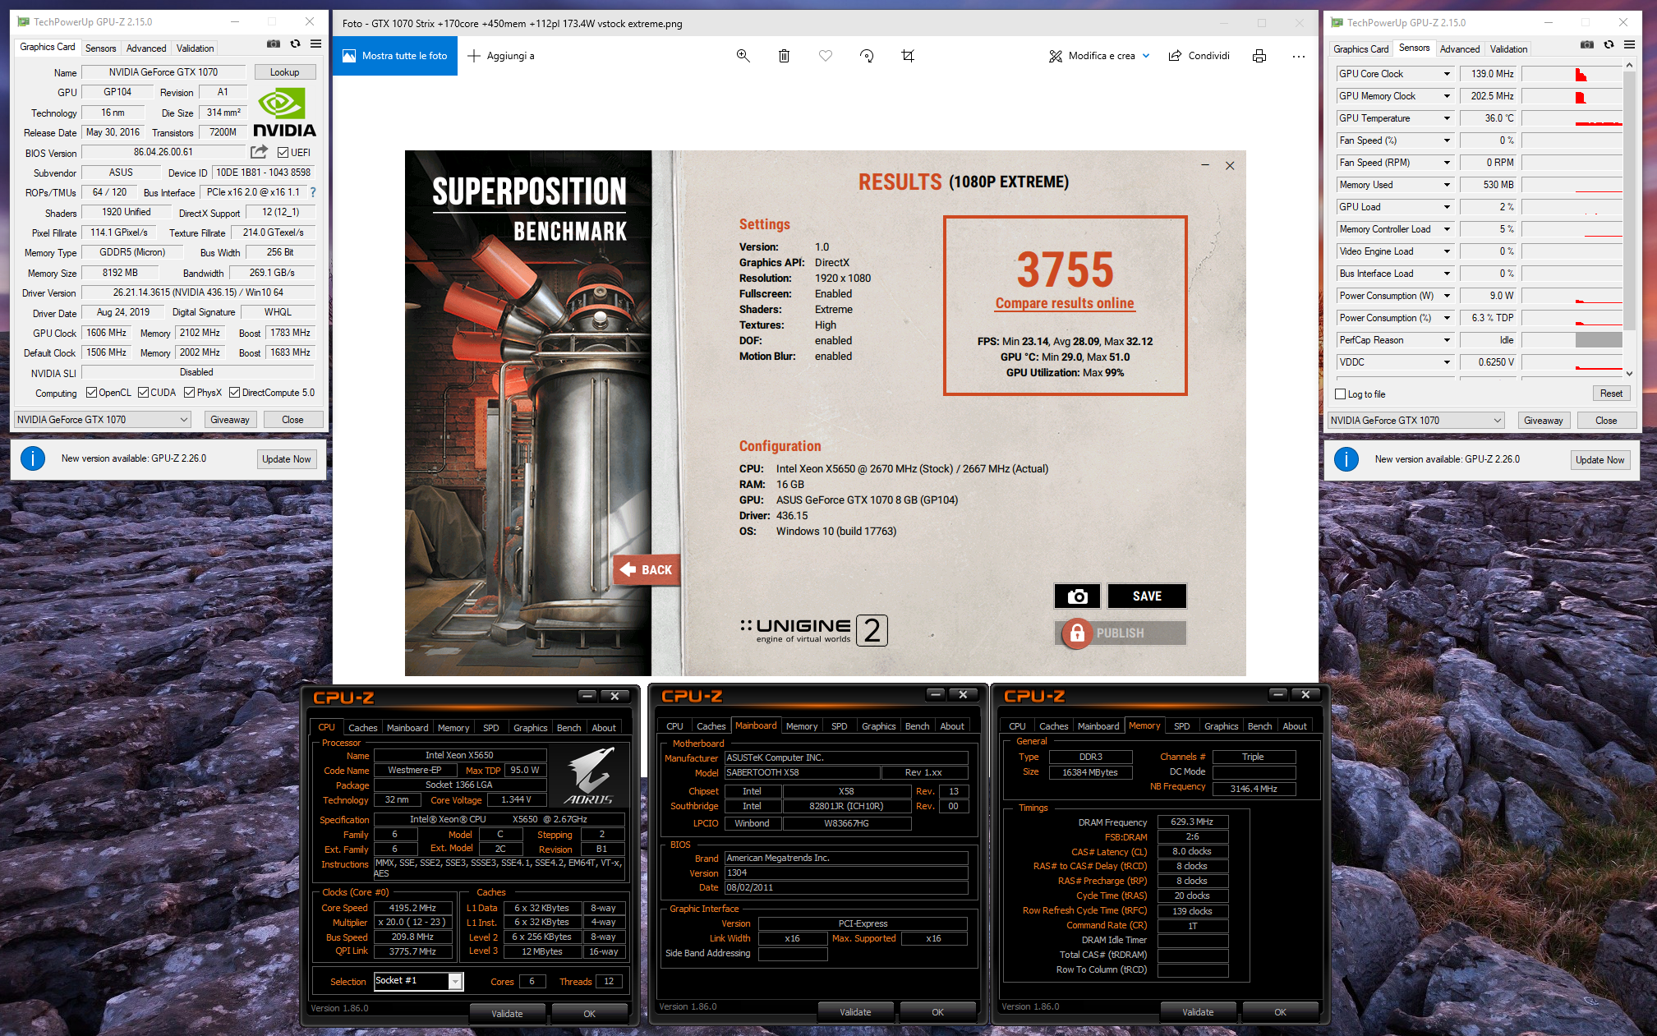Image resolution: width=1657 pixels, height=1036 pixels.
Task: Click the Lookup button in GPU-Z
Action: 285,72
